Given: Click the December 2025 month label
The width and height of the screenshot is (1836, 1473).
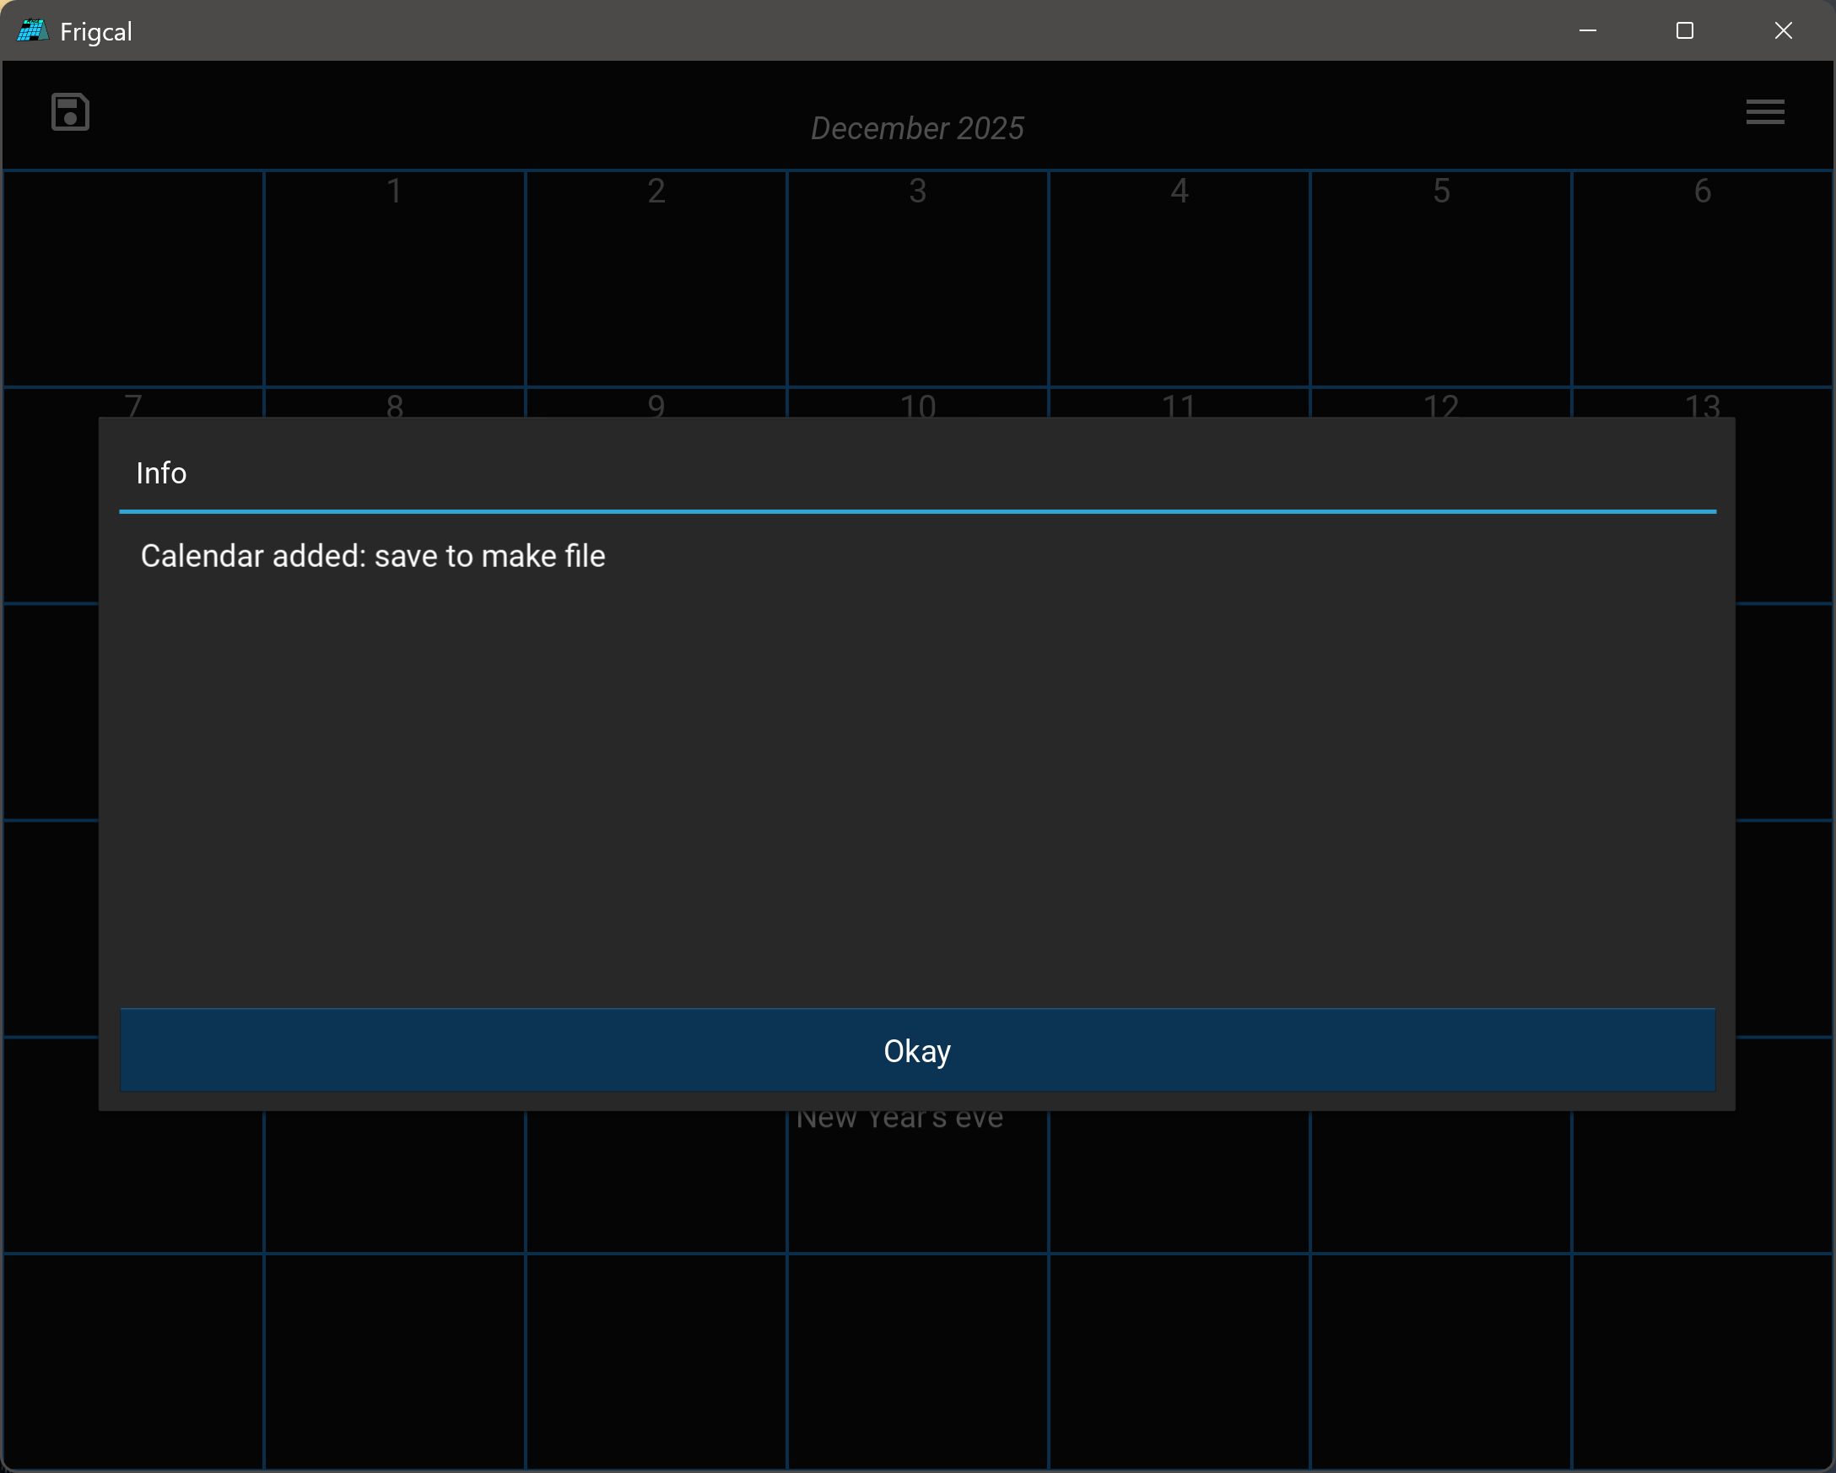Looking at the screenshot, I should [917, 128].
